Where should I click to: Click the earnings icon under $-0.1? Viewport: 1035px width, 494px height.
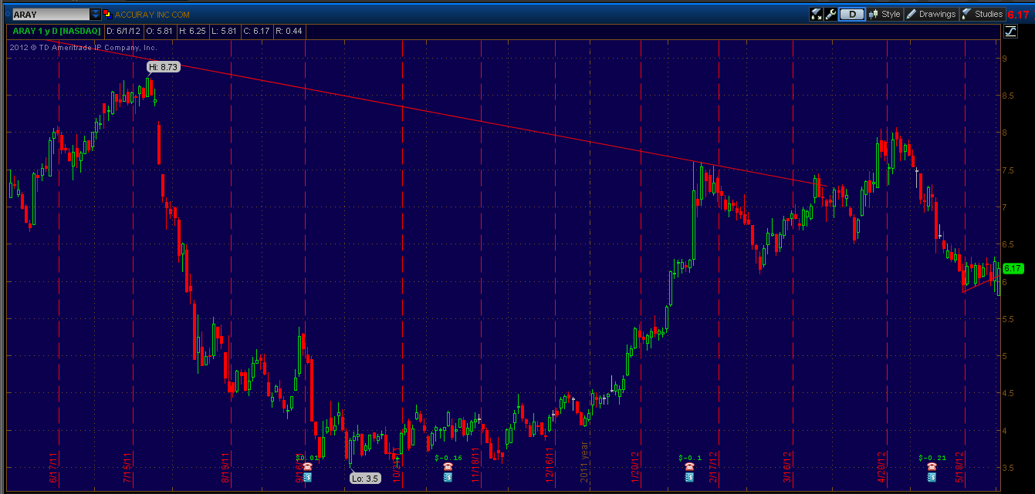pyautogui.click(x=690, y=467)
